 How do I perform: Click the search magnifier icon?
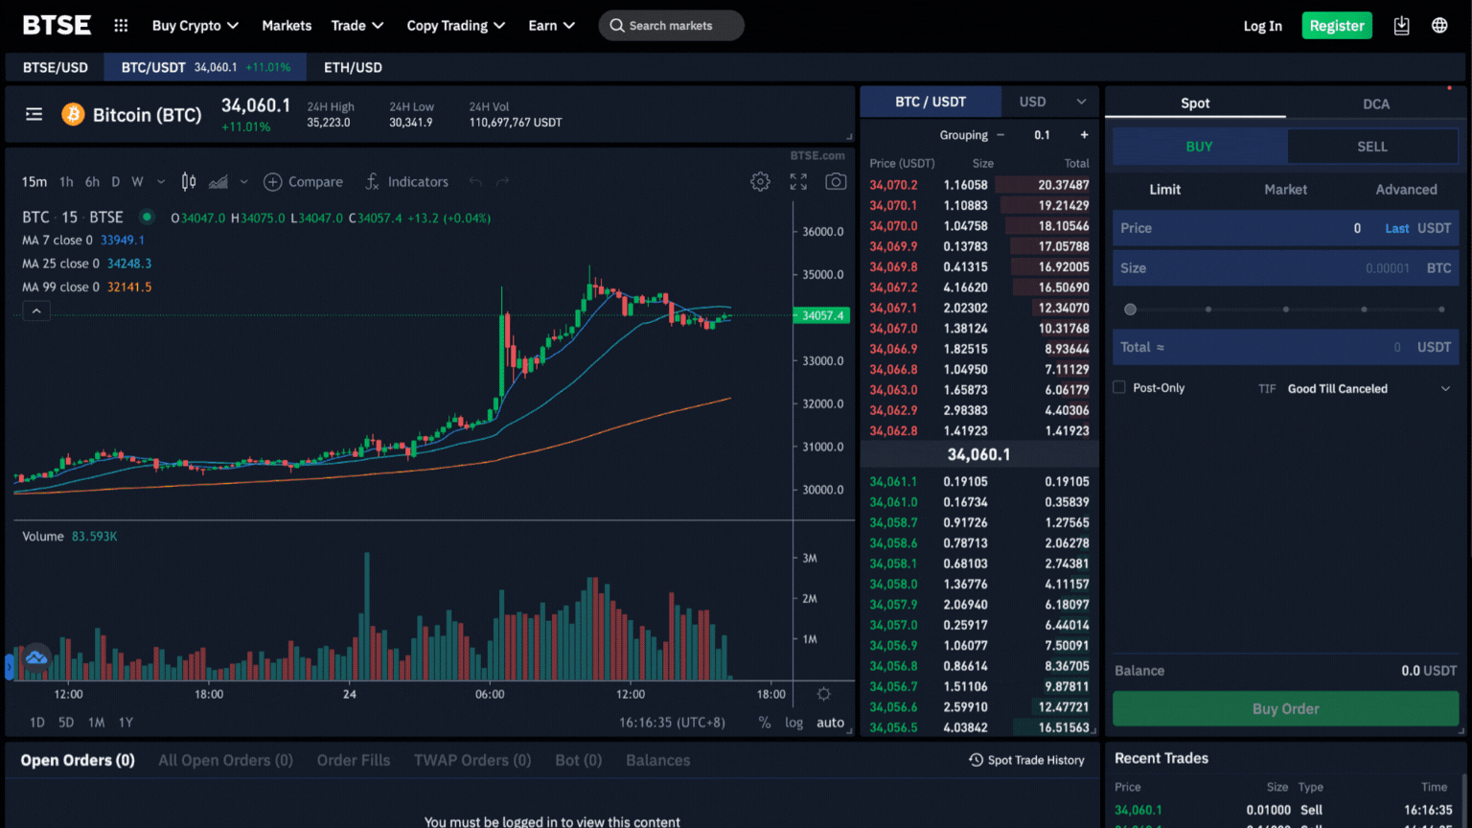[617, 26]
